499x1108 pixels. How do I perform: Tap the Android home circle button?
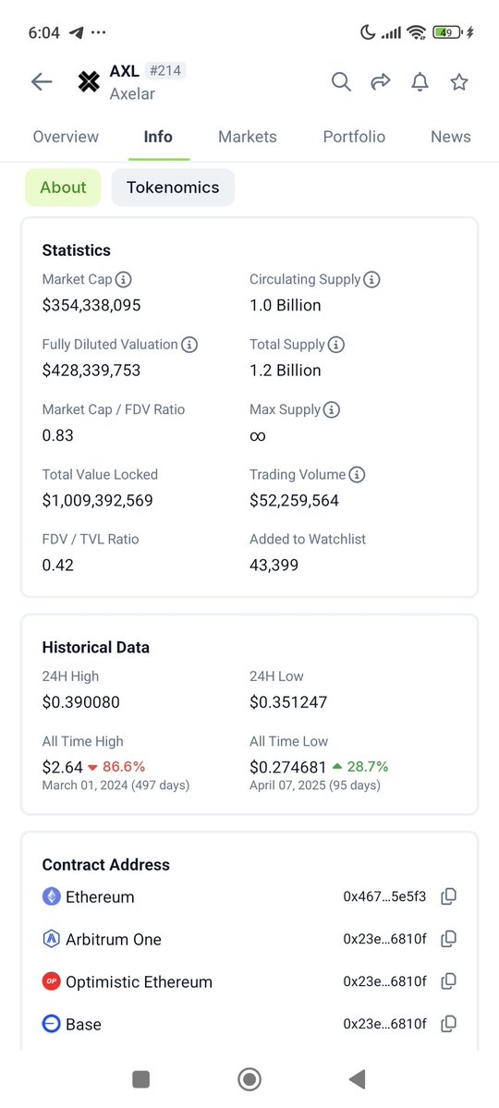[249, 1079]
